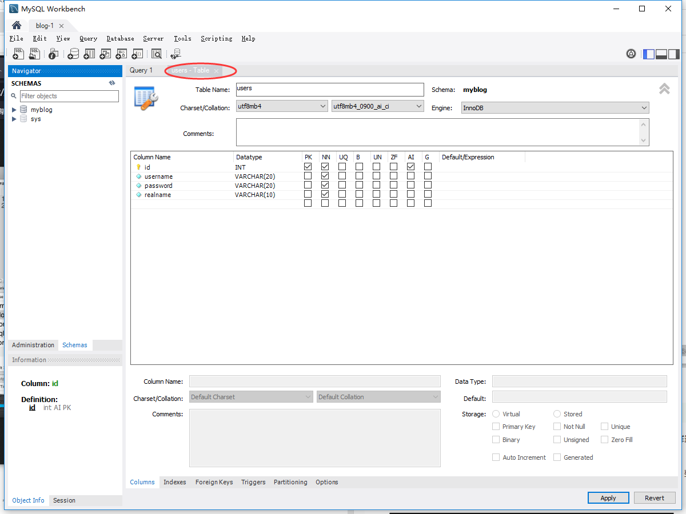Open the Scripting menu
Screen dimensions: 686x514
point(217,38)
